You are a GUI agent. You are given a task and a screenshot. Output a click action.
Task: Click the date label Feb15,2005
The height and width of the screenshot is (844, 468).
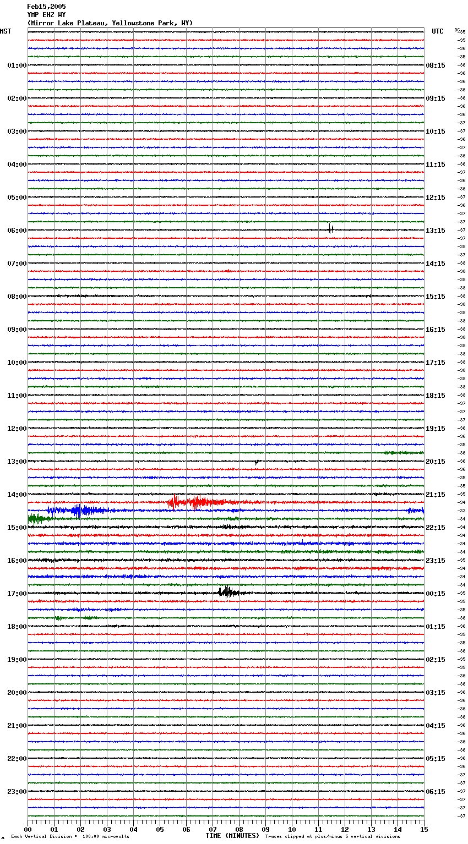click(46, 7)
